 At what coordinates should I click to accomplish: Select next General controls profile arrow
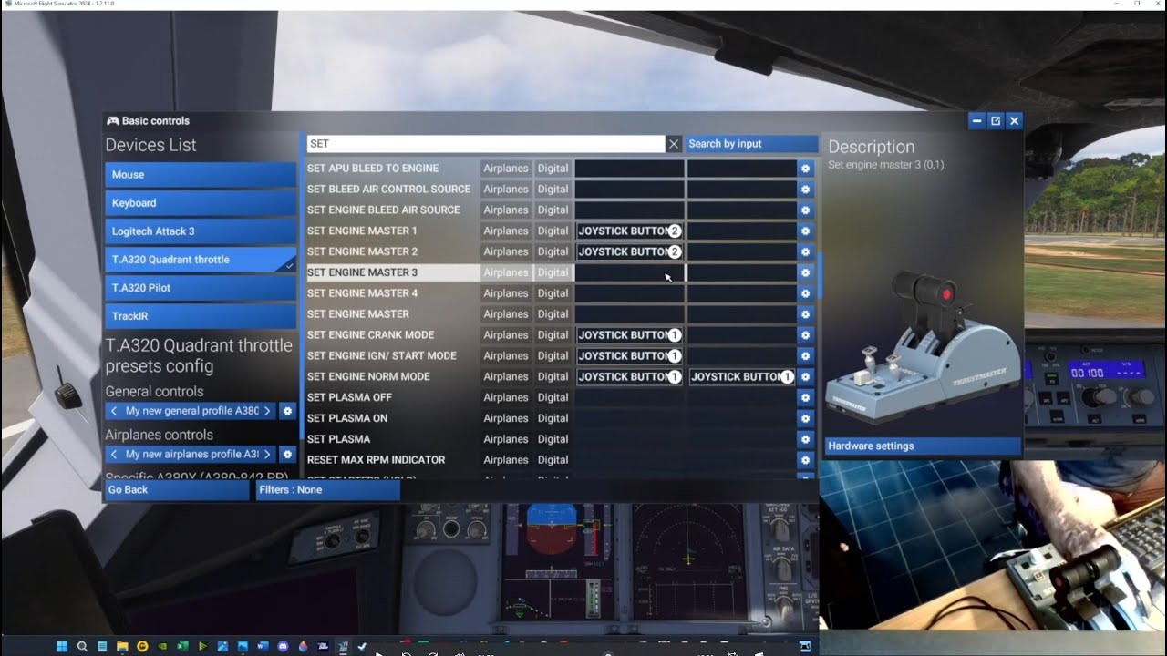click(x=267, y=411)
